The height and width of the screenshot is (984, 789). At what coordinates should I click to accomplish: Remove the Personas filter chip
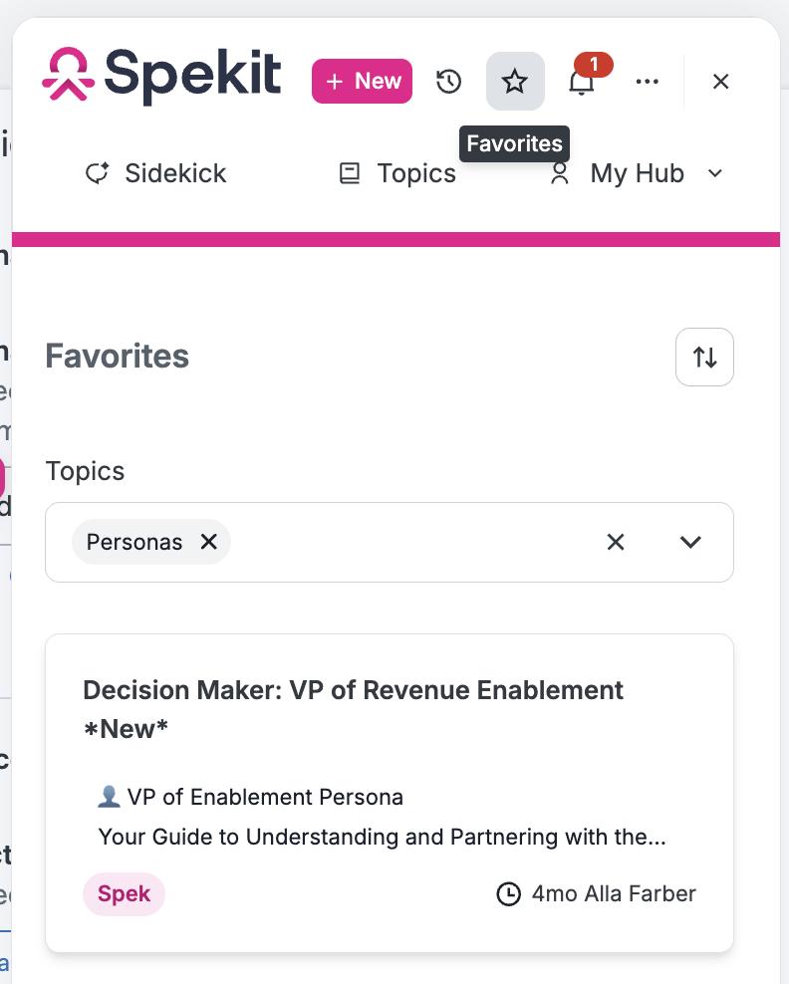(x=209, y=542)
